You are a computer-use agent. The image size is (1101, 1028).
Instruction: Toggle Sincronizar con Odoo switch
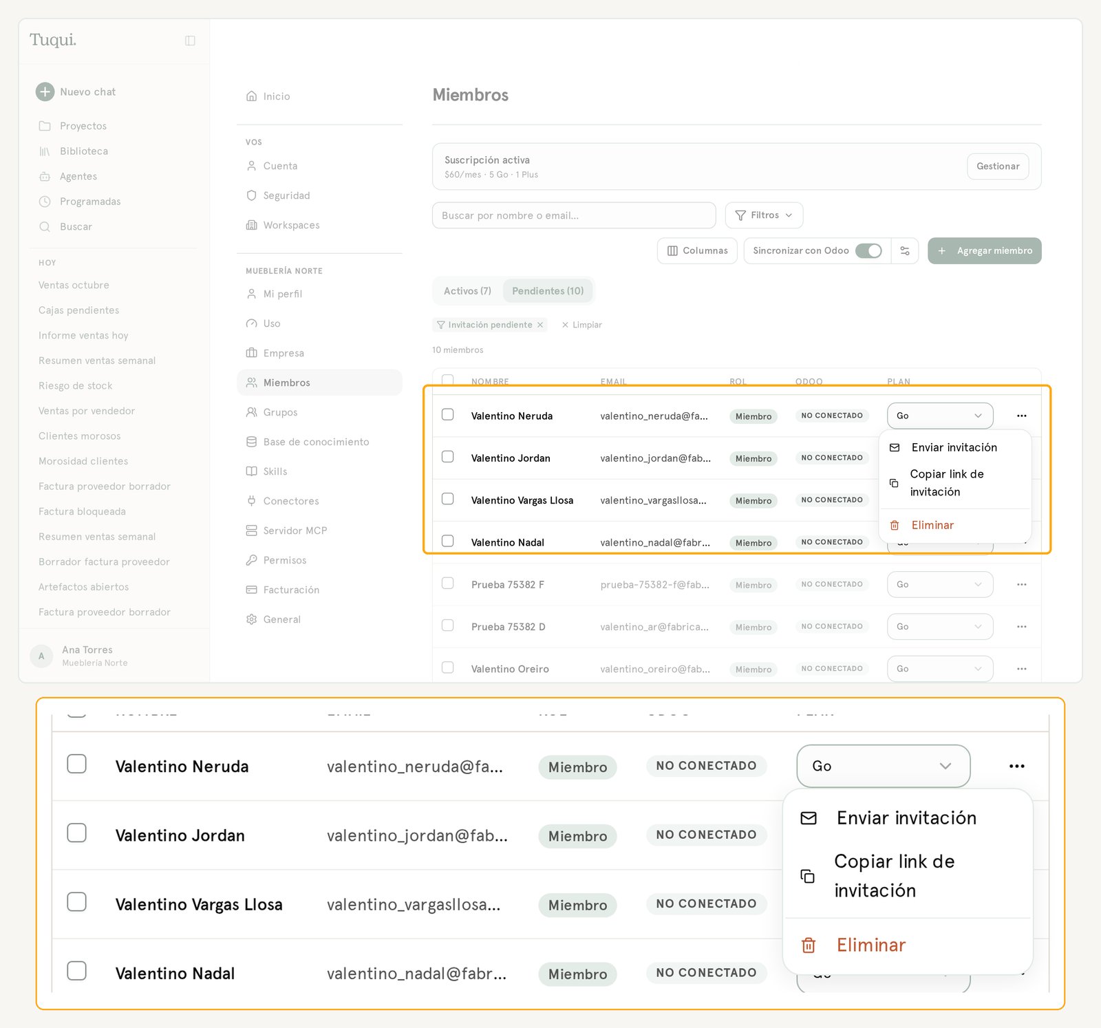[868, 251]
